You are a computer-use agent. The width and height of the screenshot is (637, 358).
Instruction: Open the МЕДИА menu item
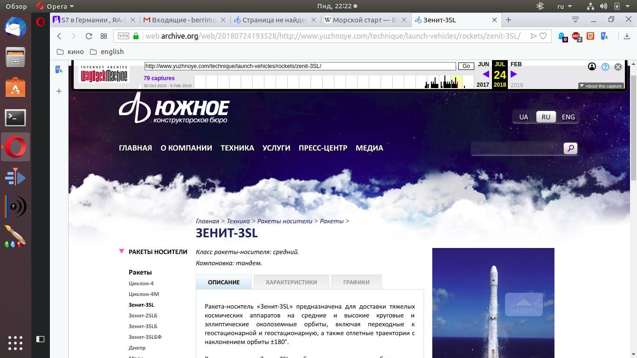coord(369,148)
